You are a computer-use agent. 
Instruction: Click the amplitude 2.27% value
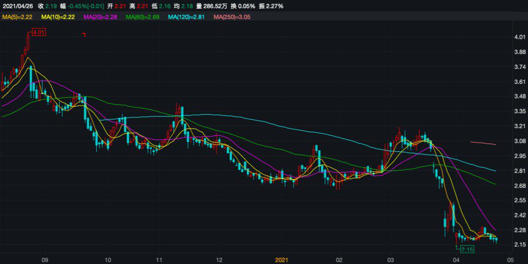tap(275, 6)
